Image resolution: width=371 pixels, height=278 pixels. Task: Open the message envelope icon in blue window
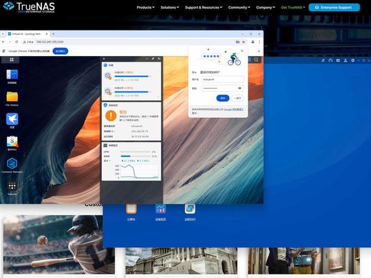[x=338, y=61]
